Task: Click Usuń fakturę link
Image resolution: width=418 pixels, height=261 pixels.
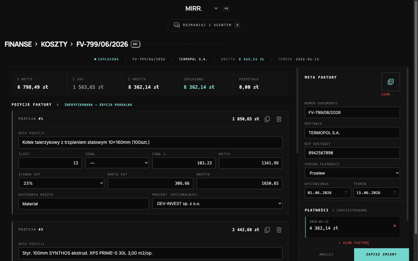Action: click(354, 243)
